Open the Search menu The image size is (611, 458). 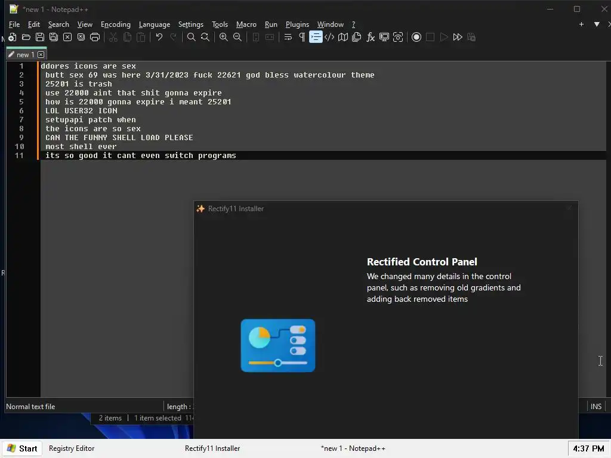[x=58, y=24]
